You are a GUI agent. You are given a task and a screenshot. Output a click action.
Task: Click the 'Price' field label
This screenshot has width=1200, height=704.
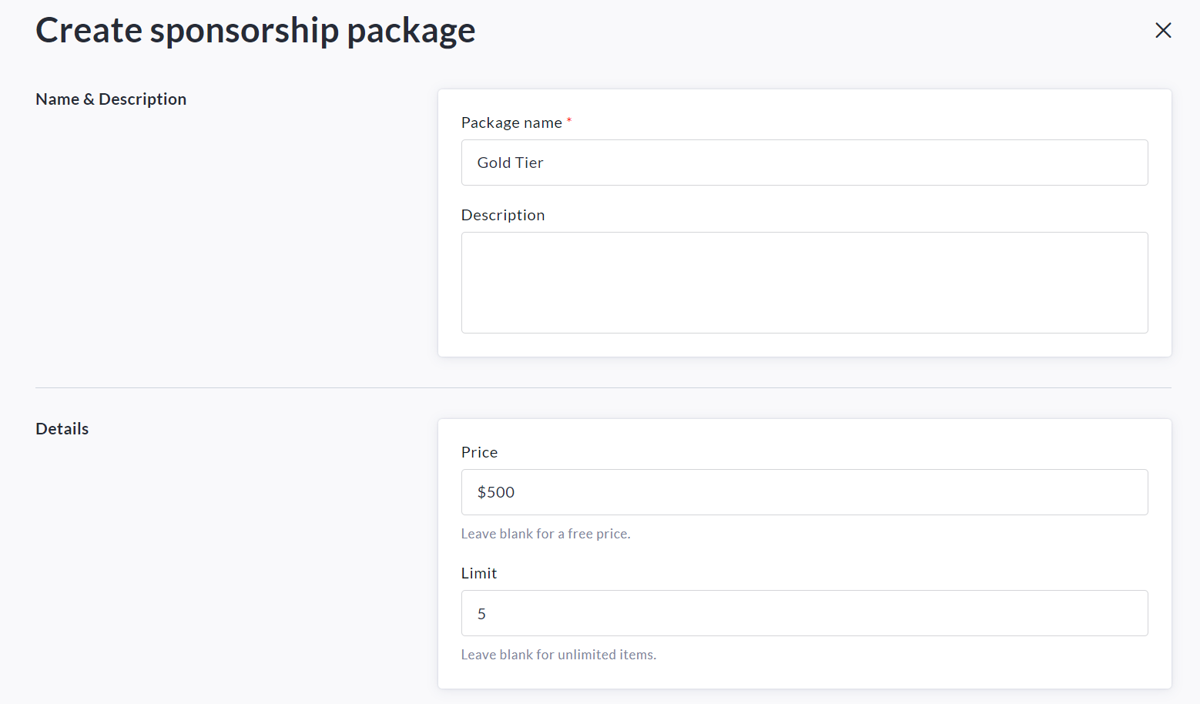click(x=479, y=452)
